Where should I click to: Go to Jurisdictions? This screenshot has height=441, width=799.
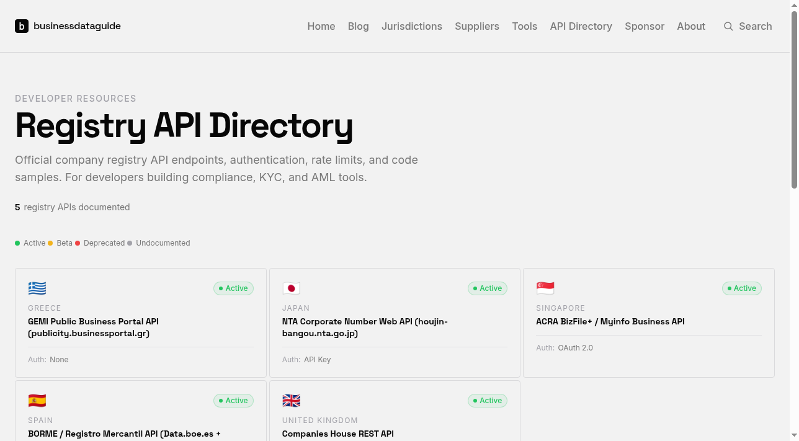point(412,26)
